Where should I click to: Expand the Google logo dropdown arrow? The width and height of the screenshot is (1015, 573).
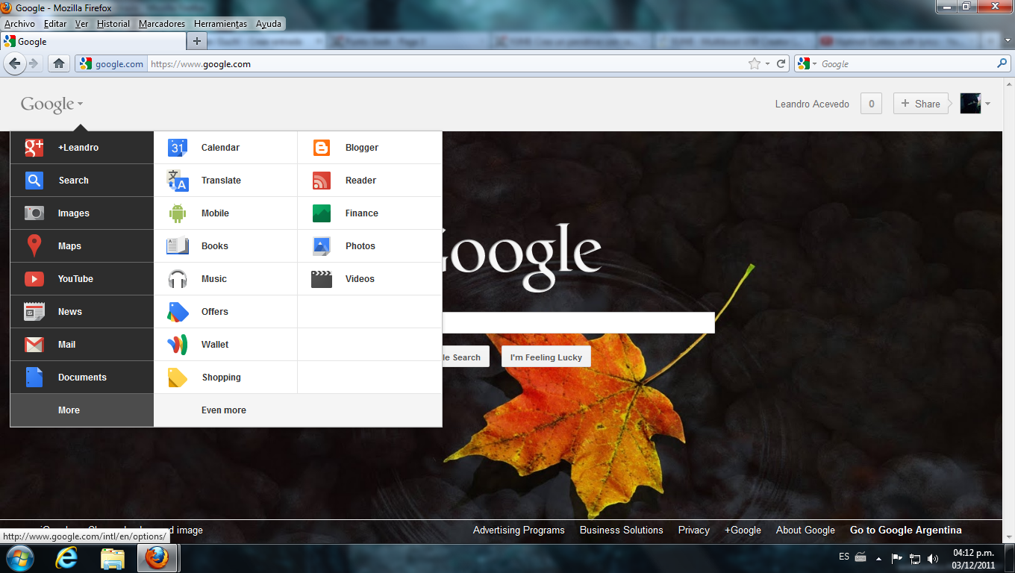(80, 104)
